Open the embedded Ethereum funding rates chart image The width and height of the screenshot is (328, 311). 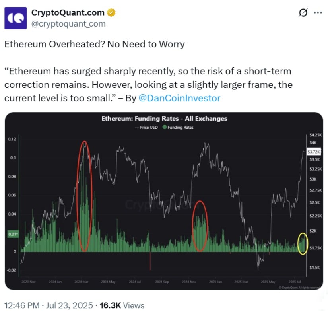coord(164,201)
